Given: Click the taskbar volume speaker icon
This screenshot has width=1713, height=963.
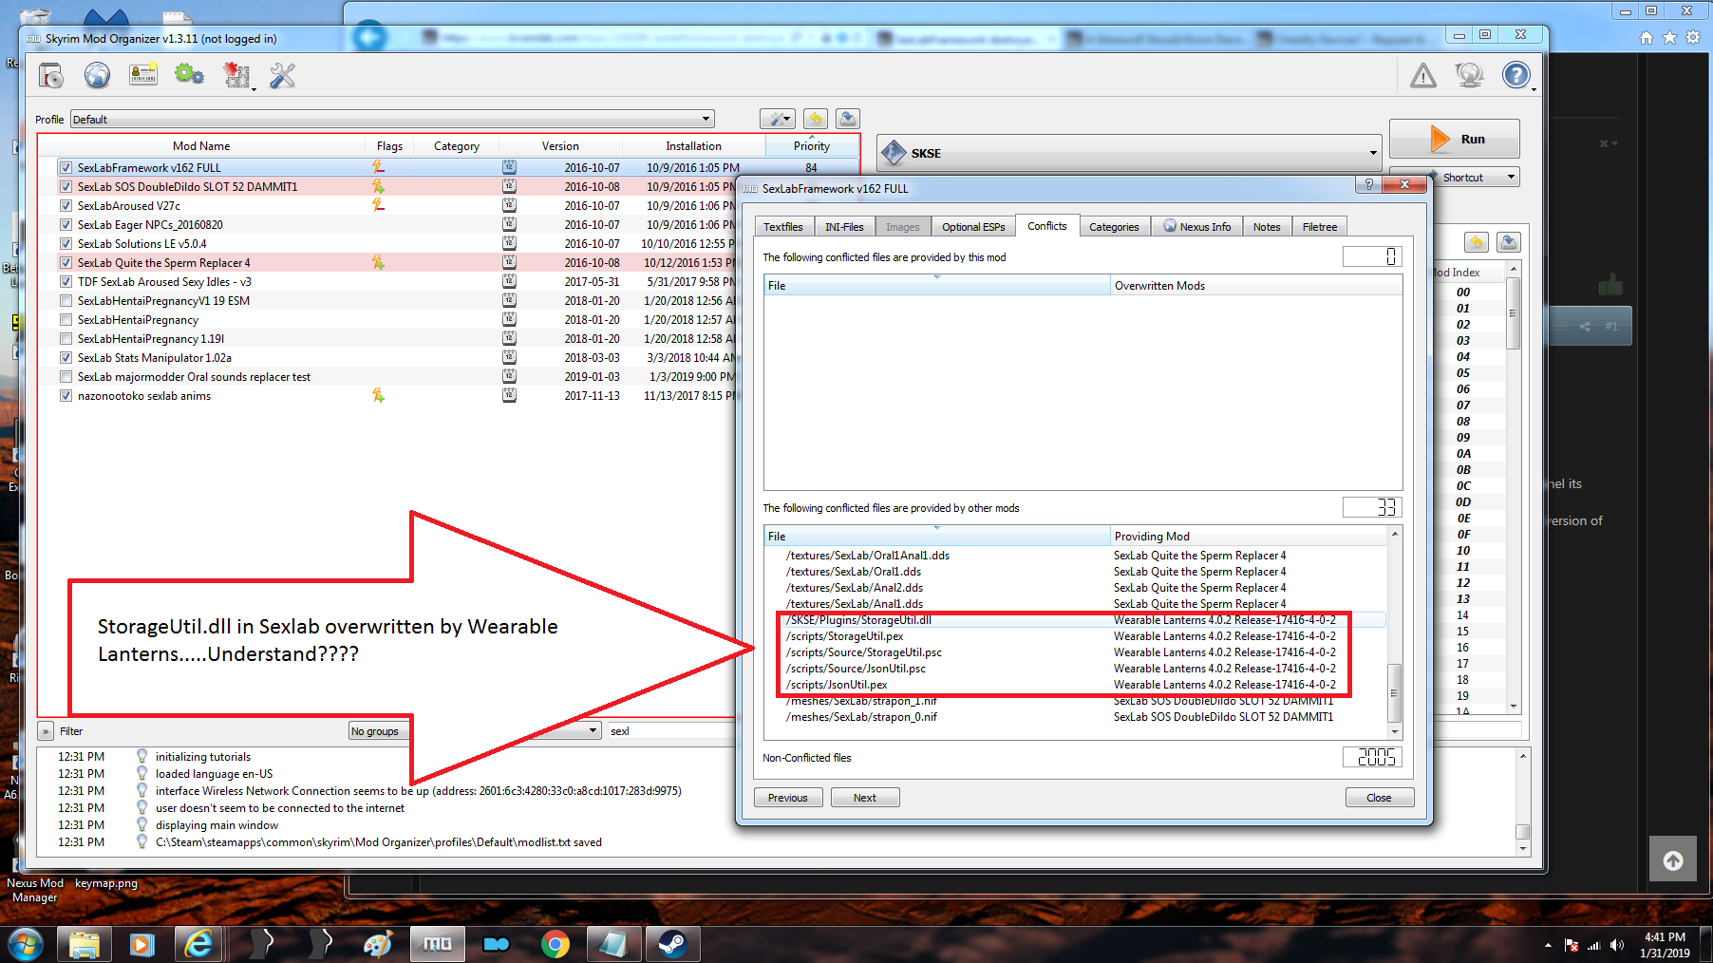Looking at the screenshot, I should click(1617, 945).
